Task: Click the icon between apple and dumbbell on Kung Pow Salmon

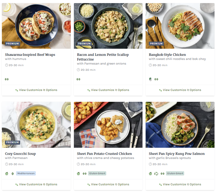Action: tap(156, 174)
